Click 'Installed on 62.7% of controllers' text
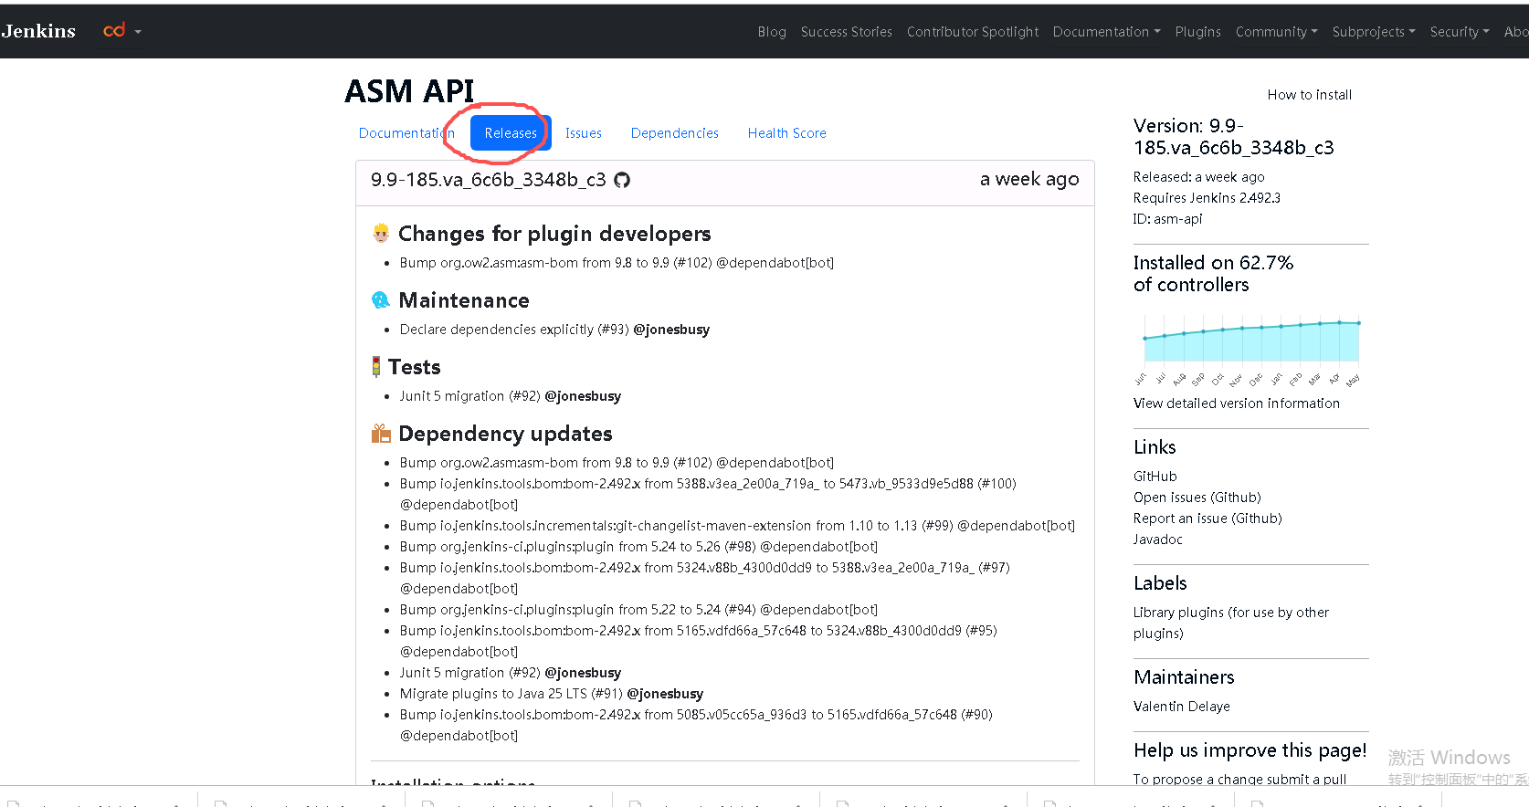1529x807 pixels. coord(1213,274)
